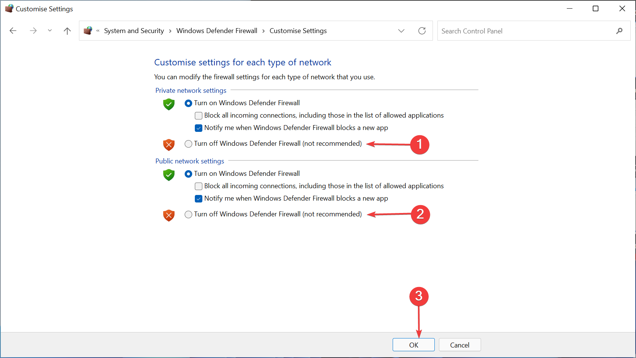Image resolution: width=636 pixels, height=358 pixels.
Task: Click heading Customise settings for each type
Action: click(x=243, y=62)
